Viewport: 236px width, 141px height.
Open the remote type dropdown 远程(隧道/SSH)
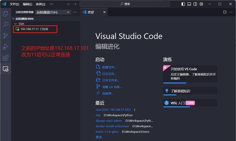(x=53, y=12)
